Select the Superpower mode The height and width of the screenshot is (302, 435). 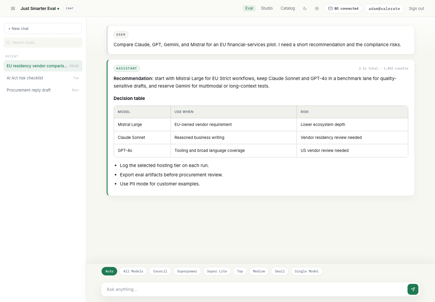pyautogui.click(x=187, y=271)
